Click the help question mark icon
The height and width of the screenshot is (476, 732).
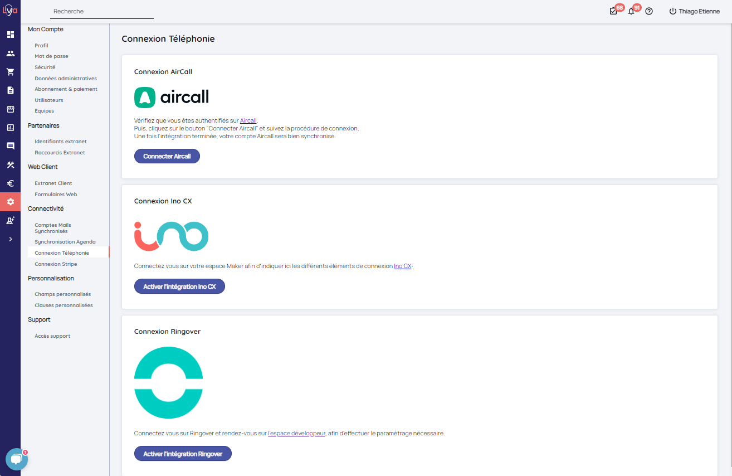(x=649, y=11)
